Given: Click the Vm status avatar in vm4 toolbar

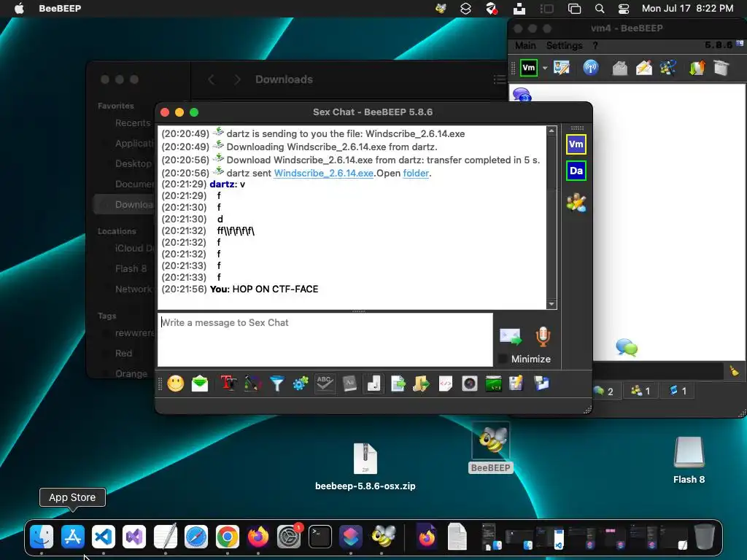Looking at the screenshot, I should click(x=529, y=68).
